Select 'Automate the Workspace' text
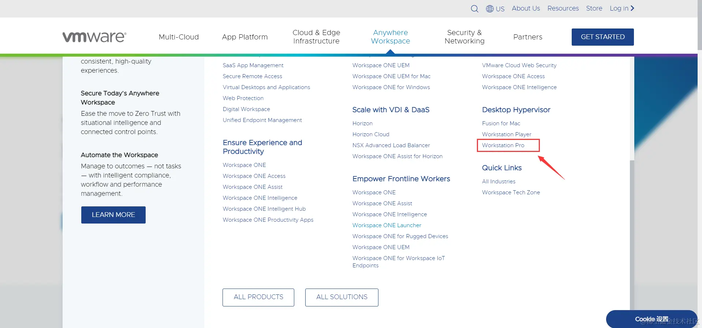The image size is (702, 328). click(x=119, y=155)
